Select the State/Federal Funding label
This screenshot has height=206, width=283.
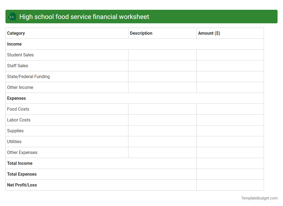[x=28, y=76]
